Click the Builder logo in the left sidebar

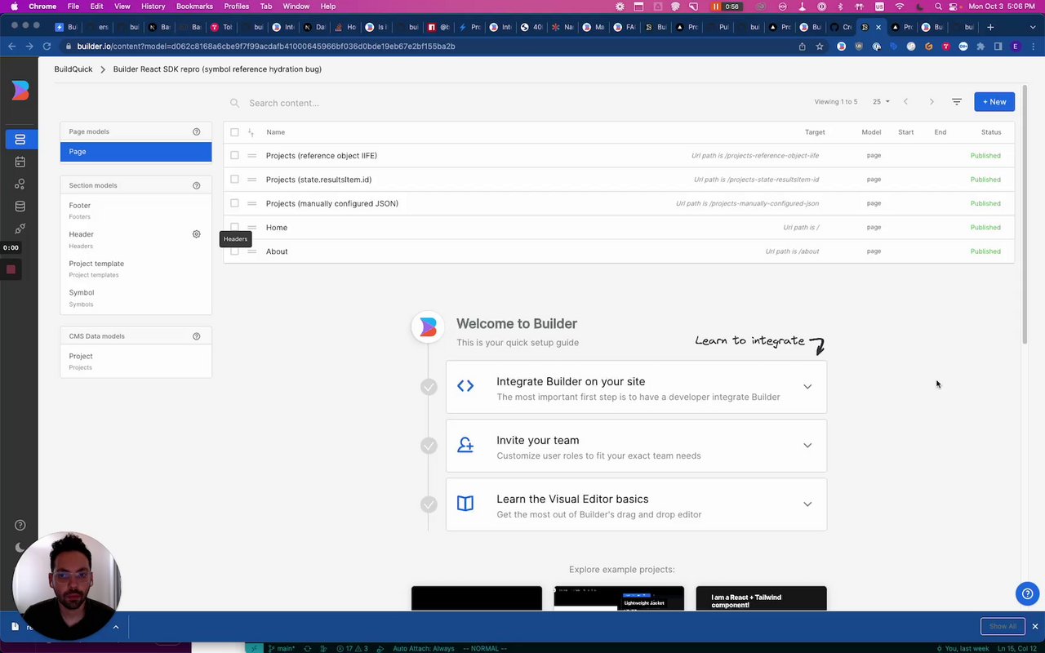[x=20, y=91]
